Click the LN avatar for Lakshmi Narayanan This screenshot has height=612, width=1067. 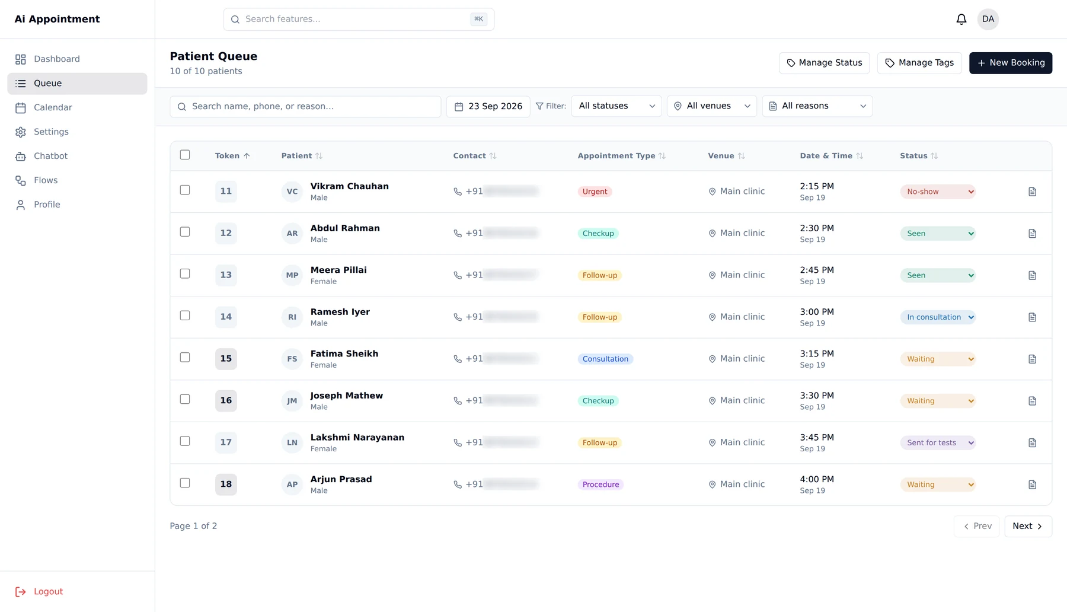(292, 442)
